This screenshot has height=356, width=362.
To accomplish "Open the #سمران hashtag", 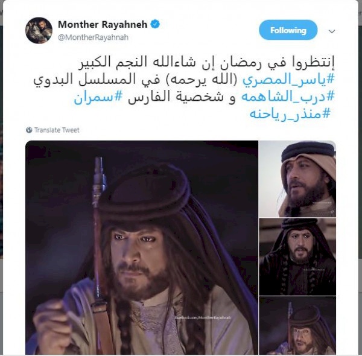I will coord(98,97).
